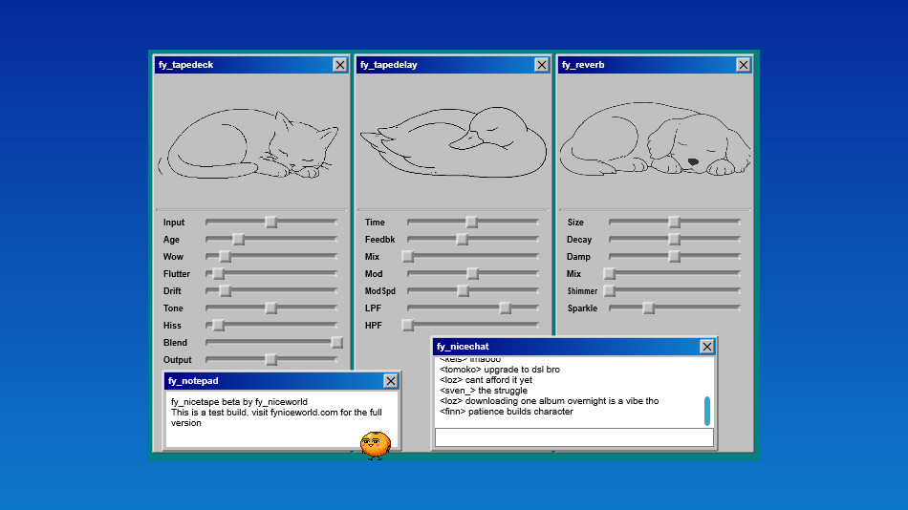Click the tapedeck Input slider handle

tap(271, 222)
